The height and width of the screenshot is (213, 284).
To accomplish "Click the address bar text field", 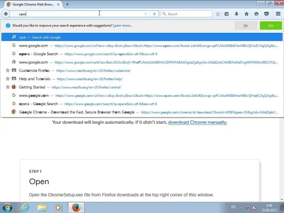I will (x=80, y=14).
